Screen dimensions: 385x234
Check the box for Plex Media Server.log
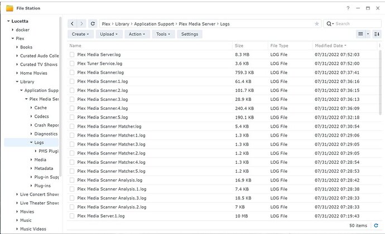pyautogui.click(x=72, y=55)
